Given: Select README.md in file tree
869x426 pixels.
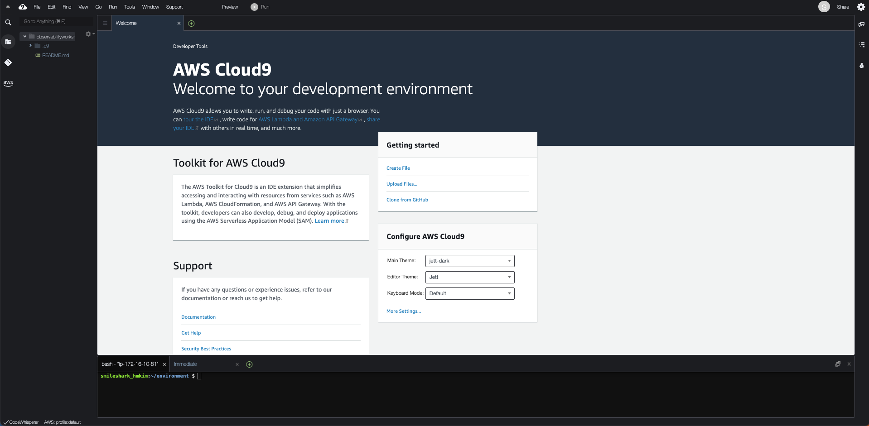Looking at the screenshot, I should (x=55, y=55).
